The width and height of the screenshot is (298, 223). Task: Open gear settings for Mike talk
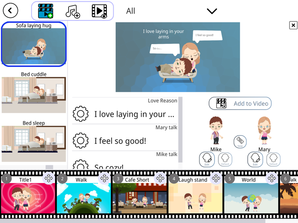coord(80,165)
